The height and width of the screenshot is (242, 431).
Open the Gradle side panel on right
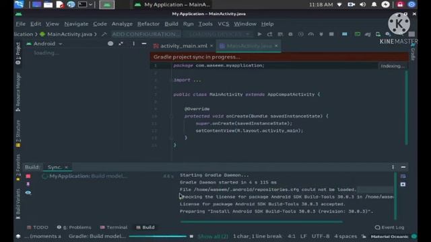[x=413, y=52]
